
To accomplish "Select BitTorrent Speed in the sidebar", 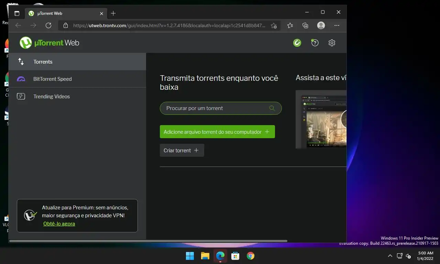I will click(77, 79).
